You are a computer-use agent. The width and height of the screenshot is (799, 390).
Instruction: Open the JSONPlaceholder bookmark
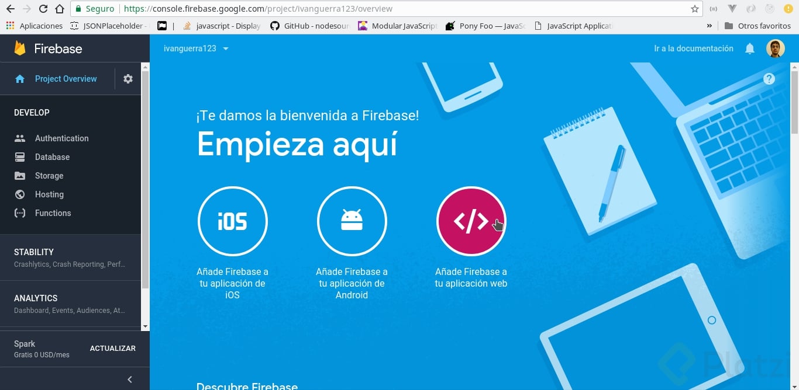(x=109, y=26)
